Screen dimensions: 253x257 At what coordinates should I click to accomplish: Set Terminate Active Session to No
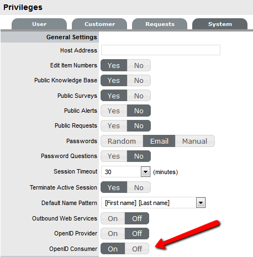[139, 187]
